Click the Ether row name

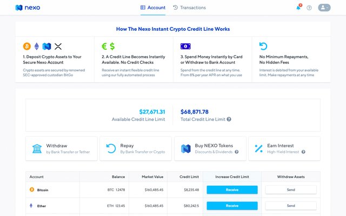click(42, 206)
